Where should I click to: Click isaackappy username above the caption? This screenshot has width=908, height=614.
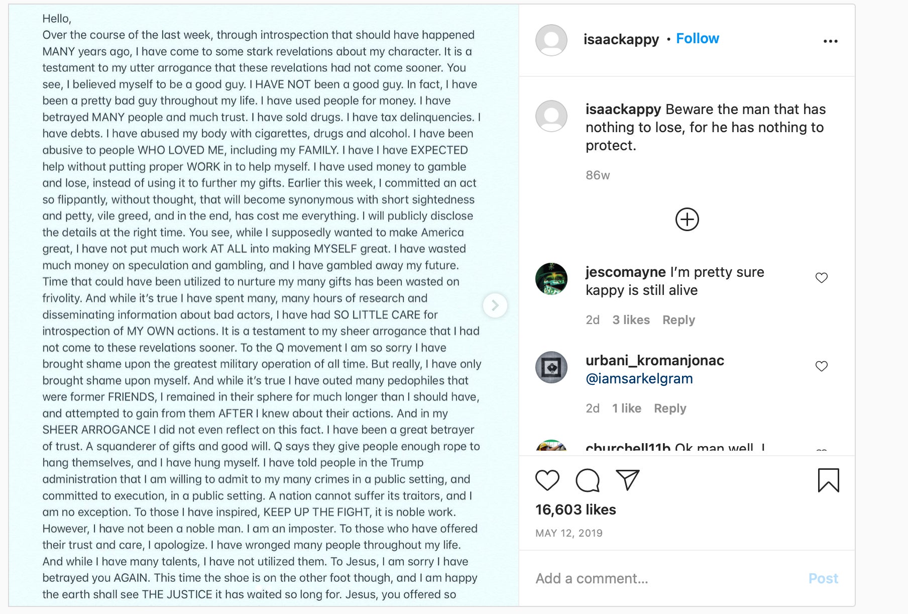(623, 109)
